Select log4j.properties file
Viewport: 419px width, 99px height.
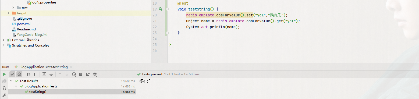pyautogui.click(x=44, y=2)
